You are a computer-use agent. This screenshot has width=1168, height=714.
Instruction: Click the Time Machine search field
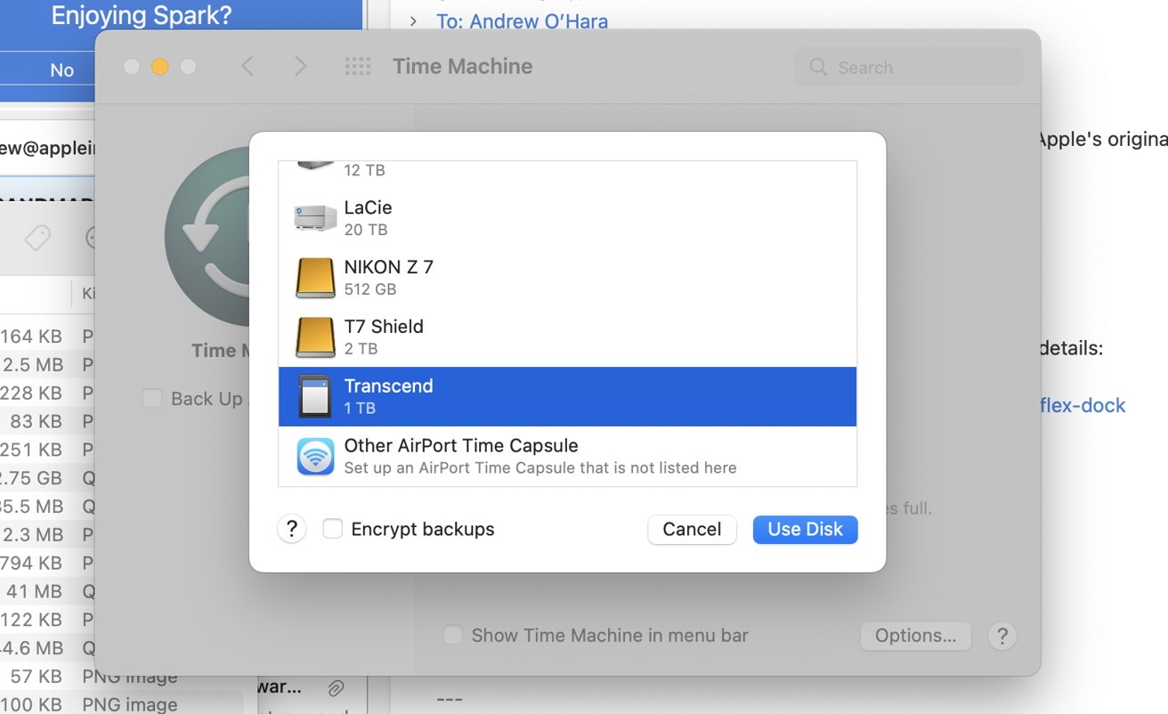click(x=908, y=67)
